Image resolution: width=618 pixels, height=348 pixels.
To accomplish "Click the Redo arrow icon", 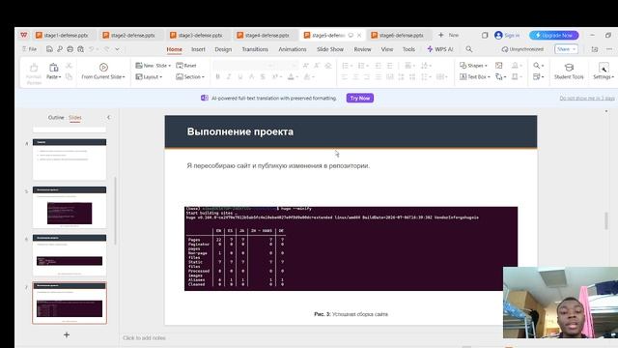I will click(107, 49).
